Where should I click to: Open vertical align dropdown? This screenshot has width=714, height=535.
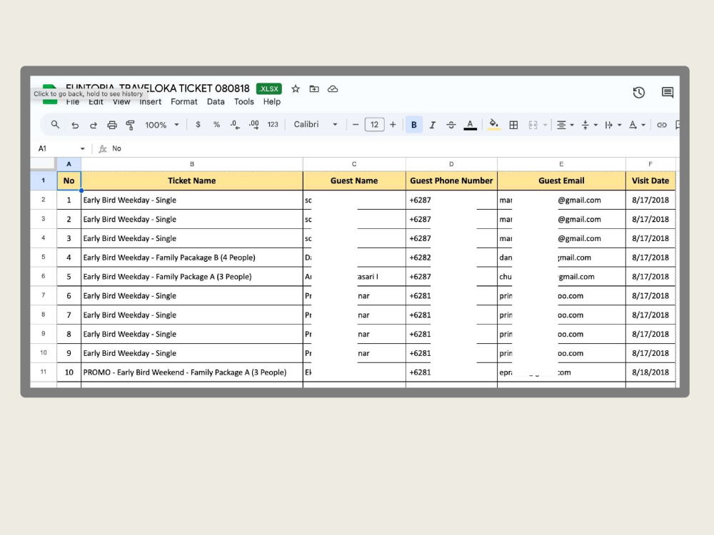[589, 125]
